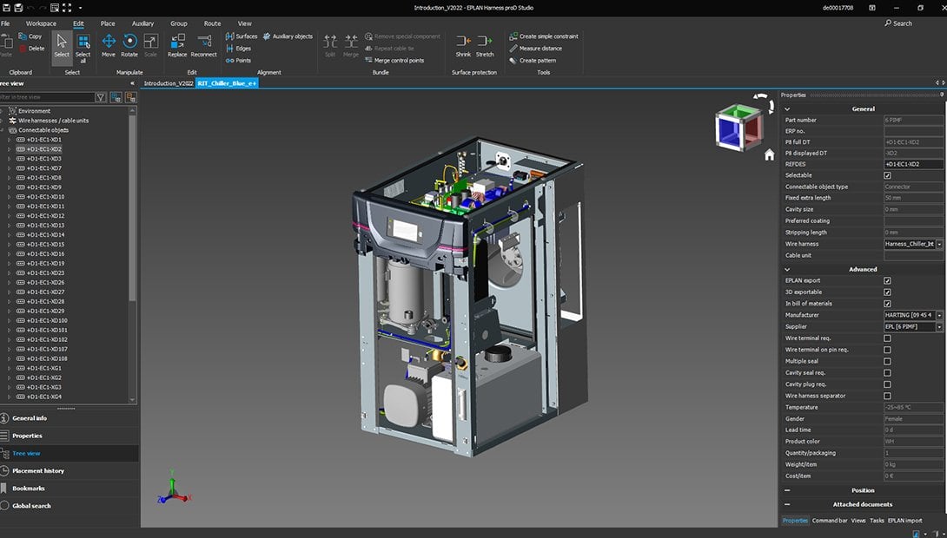Open the Auxiliary menu
The image size is (947, 538).
(142, 23)
